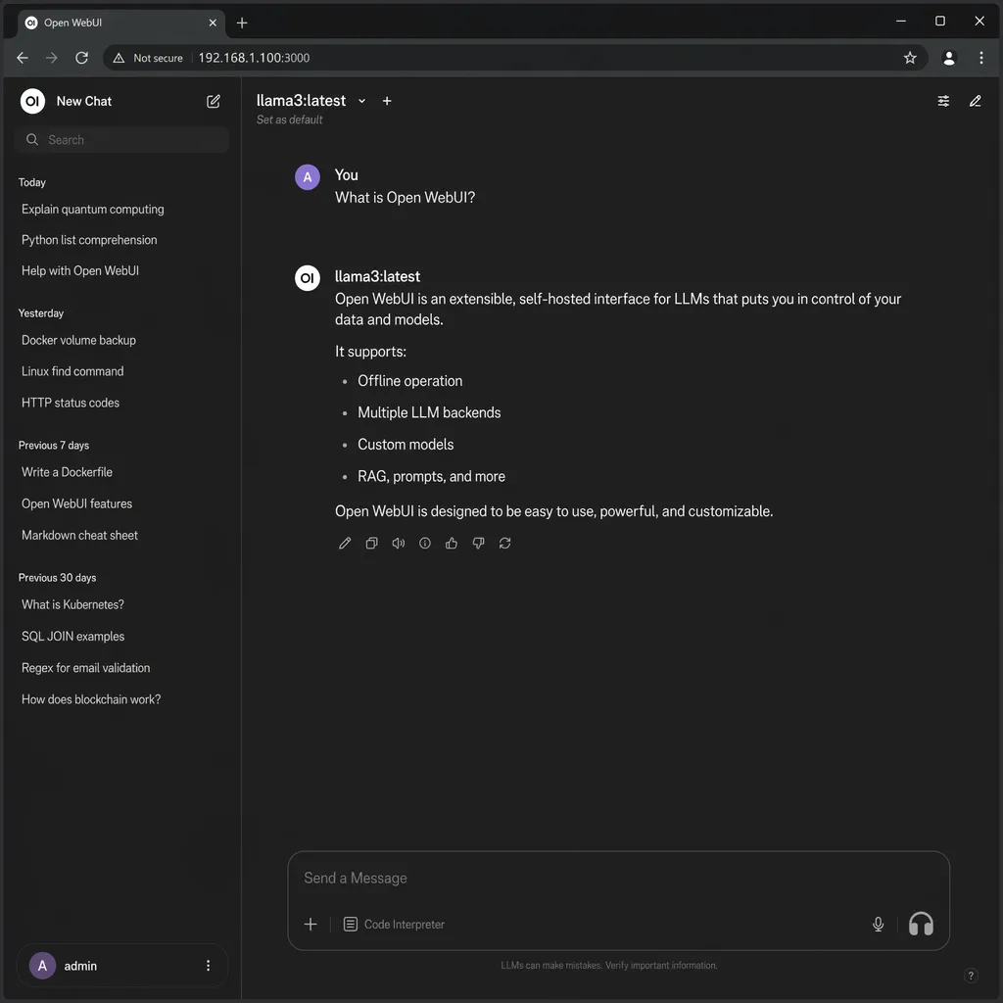1003x1003 pixels.
Task: Regenerate the llama3 response
Action: coord(504,543)
